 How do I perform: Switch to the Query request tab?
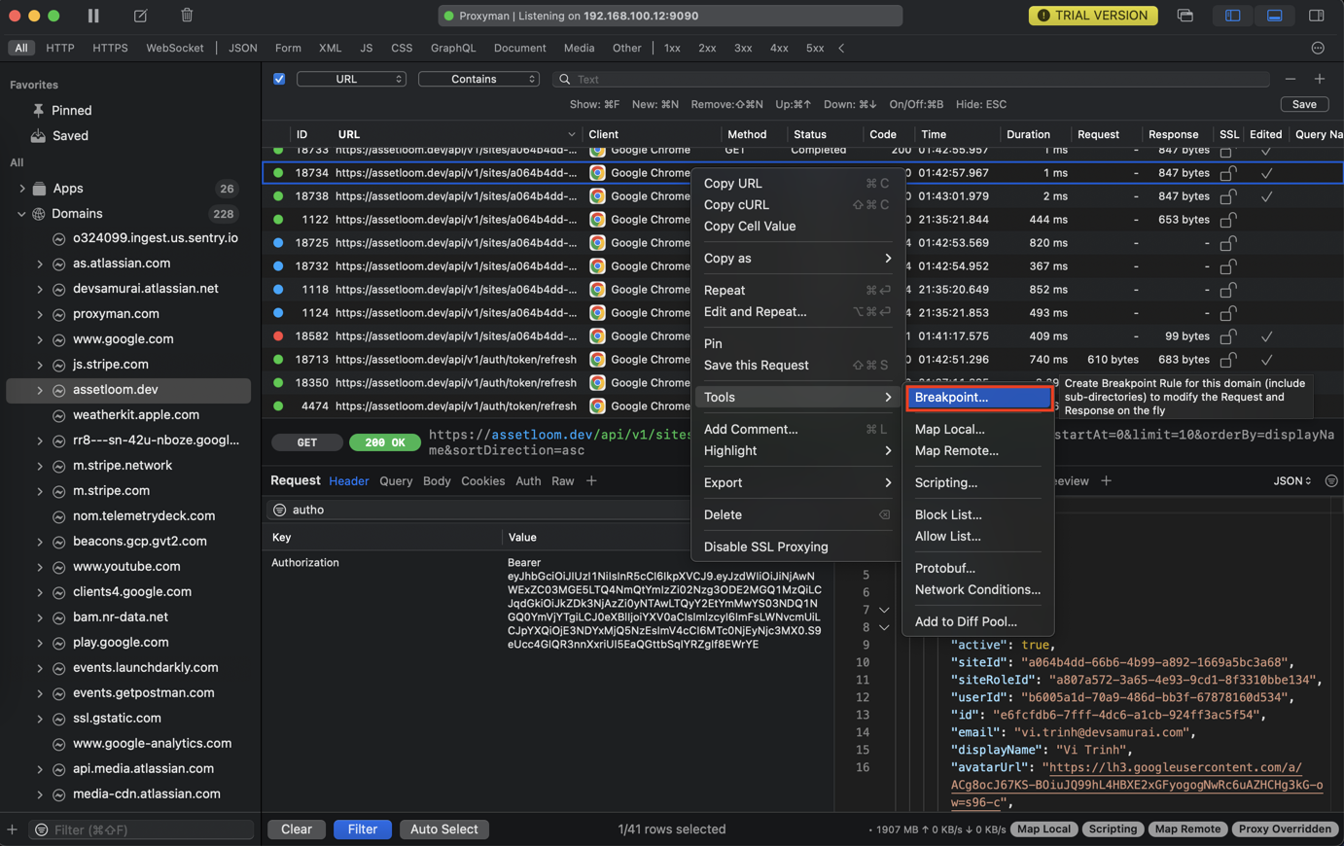[x=396, y=481]
